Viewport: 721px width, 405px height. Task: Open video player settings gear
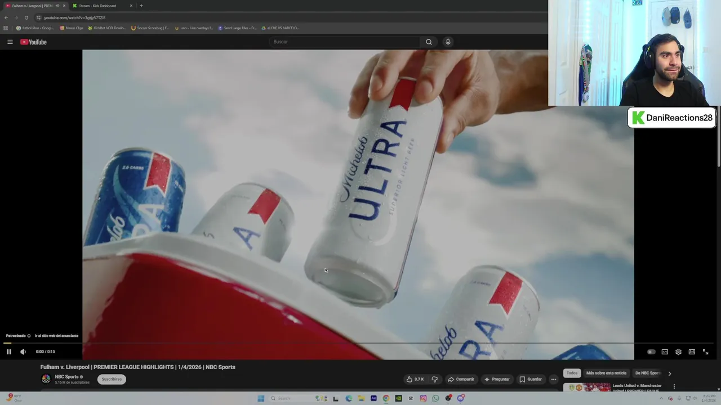[x=678, y=352]
